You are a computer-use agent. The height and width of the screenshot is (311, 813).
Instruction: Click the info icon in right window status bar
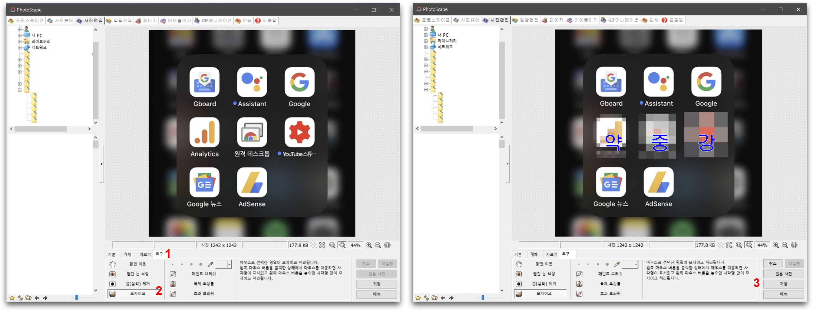click(x=795, y=245)
